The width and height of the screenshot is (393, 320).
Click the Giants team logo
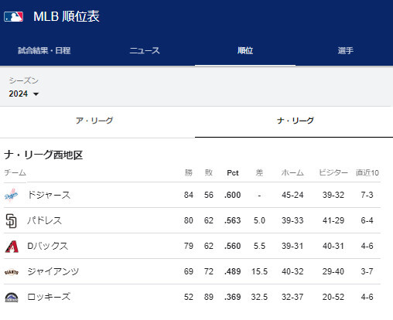coord(12,272)
